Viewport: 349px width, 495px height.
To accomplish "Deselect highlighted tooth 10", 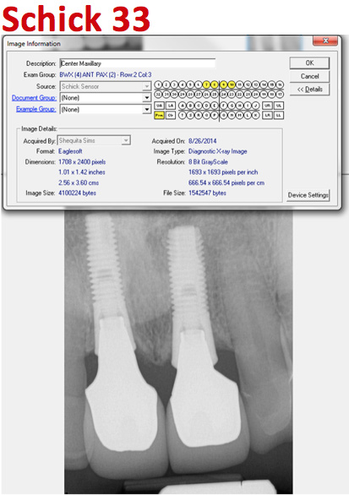I will click(x=232, y=84).
